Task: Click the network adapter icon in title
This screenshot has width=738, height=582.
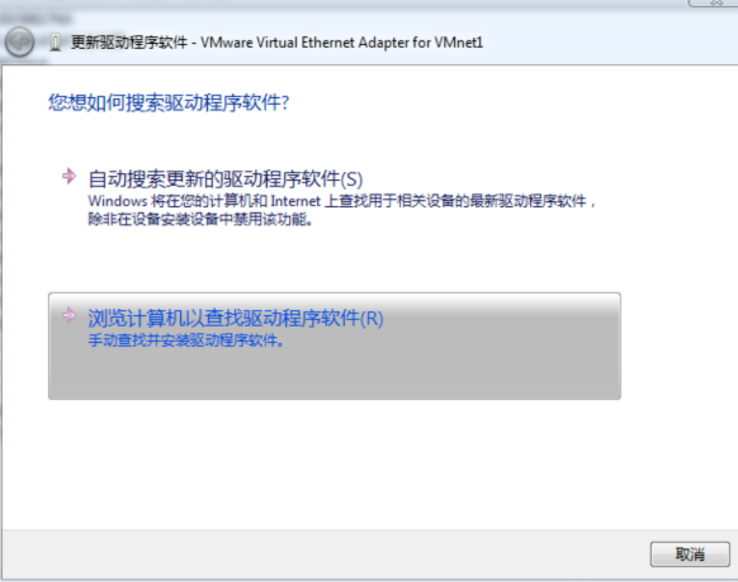Action: 56,43
